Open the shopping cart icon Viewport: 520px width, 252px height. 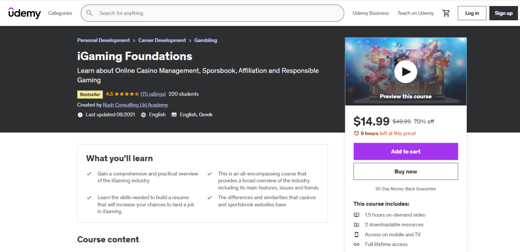click(446, 13)
